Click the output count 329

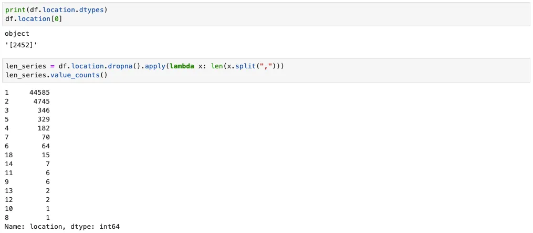click(x=44, y=119)
